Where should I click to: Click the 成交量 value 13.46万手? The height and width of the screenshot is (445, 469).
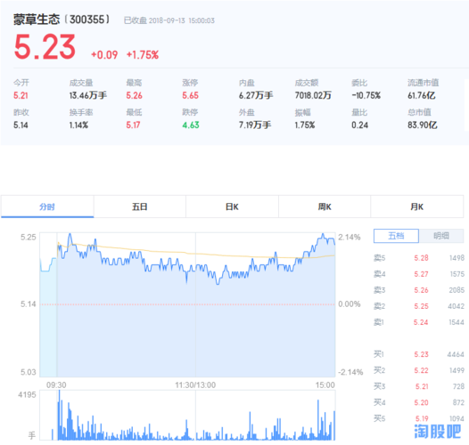(88, 95)
